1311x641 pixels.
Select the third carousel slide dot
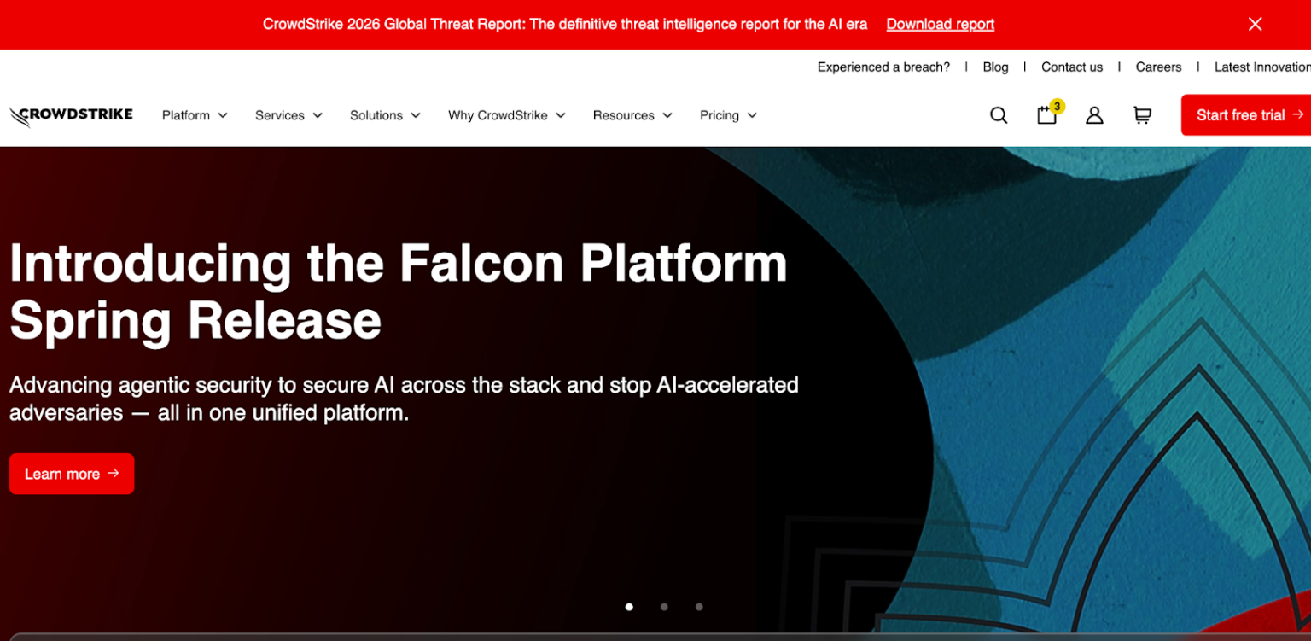[699, 607]
